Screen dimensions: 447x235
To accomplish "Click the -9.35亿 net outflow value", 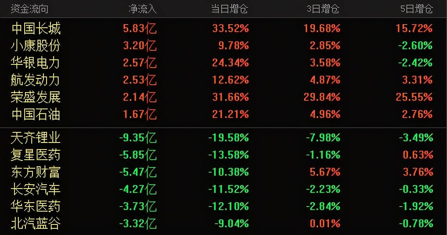I will tap(138, 138).
